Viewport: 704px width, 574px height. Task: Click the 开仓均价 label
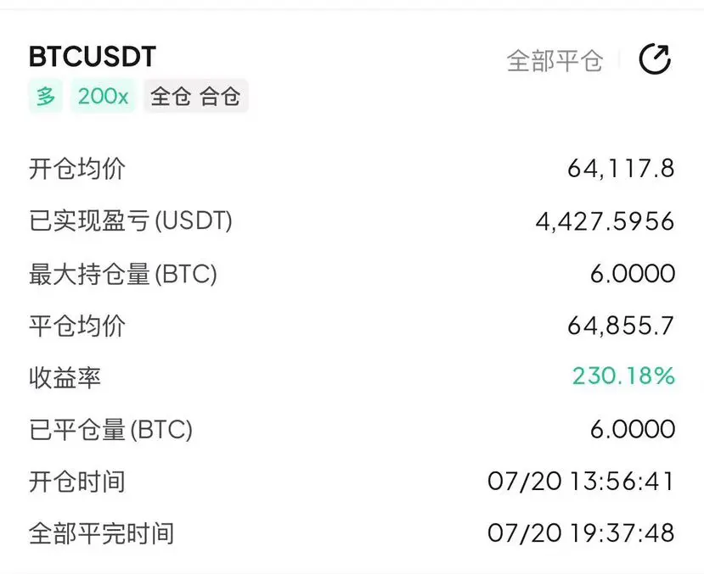77,169
